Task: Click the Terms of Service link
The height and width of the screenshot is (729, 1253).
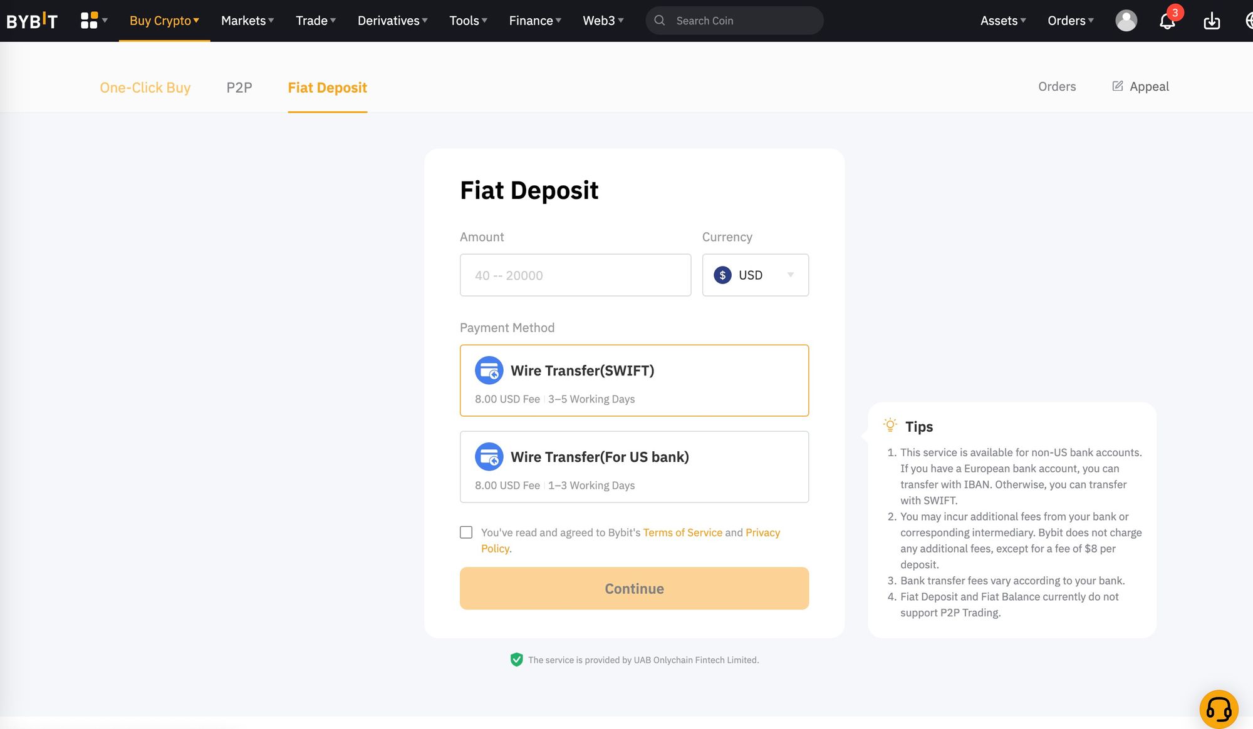Action: click(682, 532)
